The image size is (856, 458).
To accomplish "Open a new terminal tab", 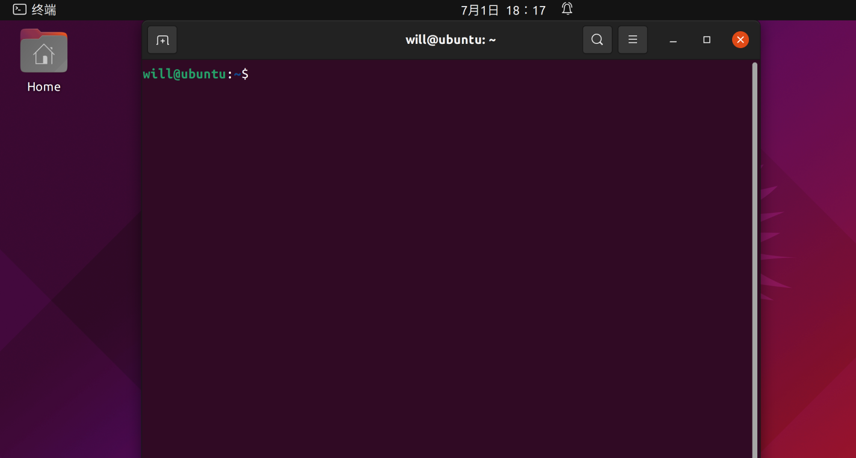I will 162,40.
